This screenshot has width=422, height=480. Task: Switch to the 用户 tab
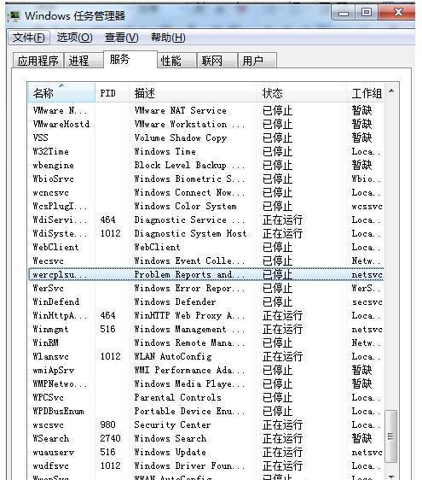pos(257,61)
